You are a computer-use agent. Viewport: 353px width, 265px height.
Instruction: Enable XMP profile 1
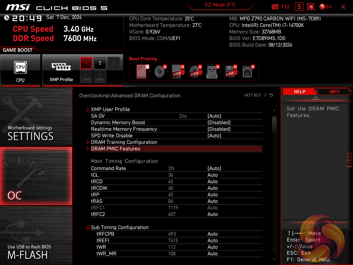click(86, 63)
